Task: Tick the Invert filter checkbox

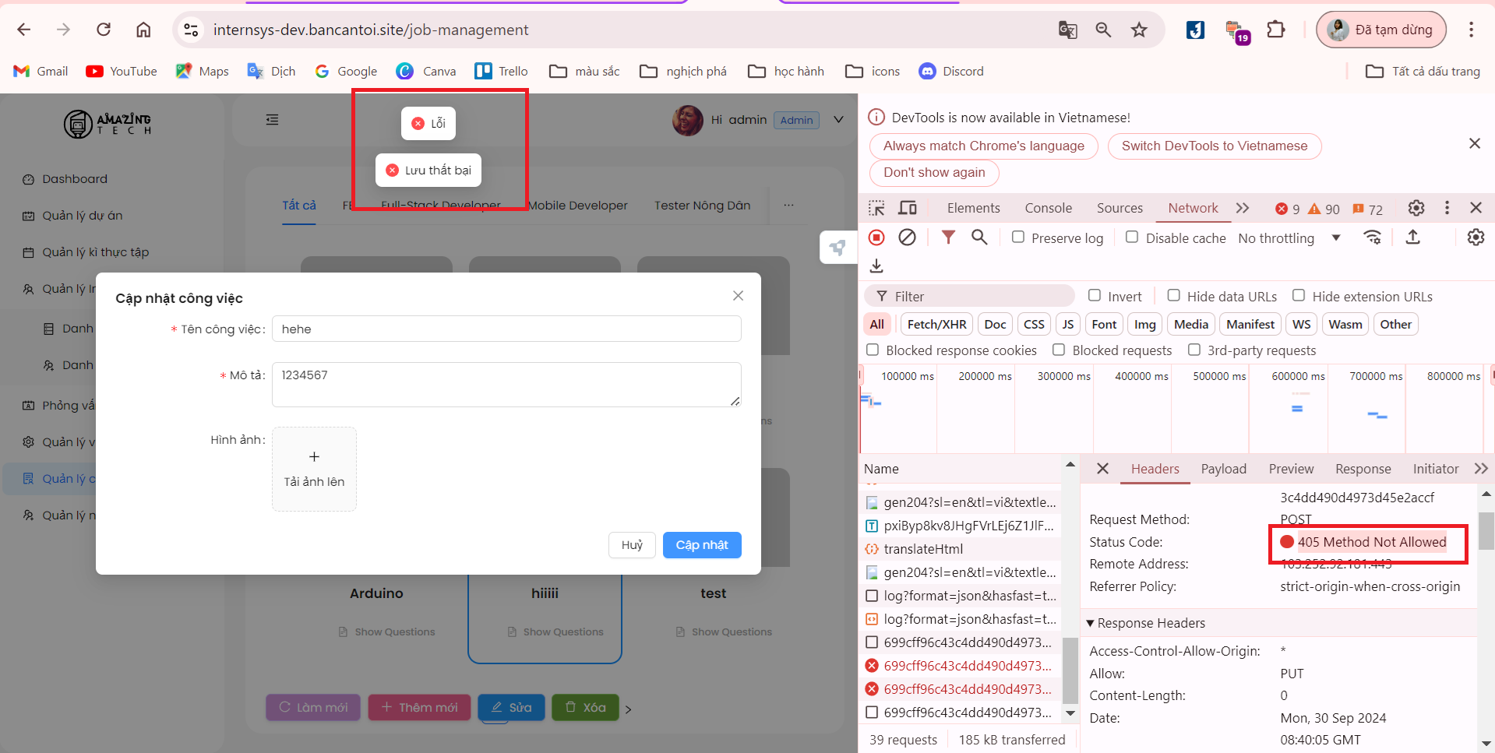Action: coord(1095,296)
